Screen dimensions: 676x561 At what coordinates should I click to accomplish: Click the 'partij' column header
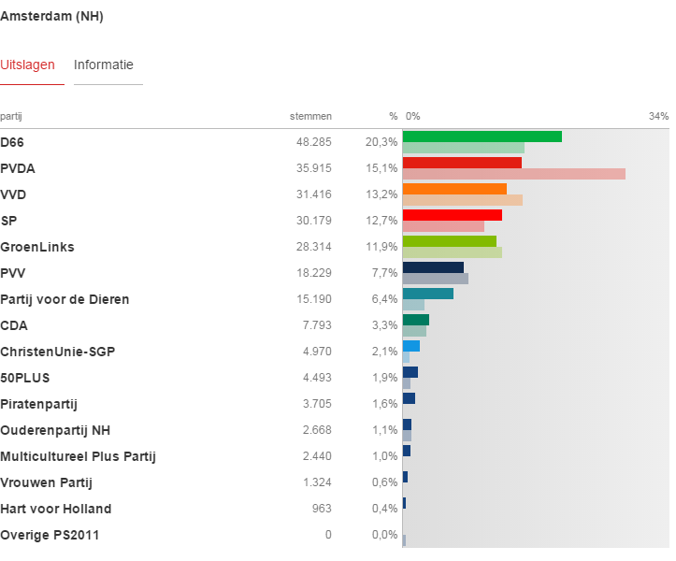11,117
